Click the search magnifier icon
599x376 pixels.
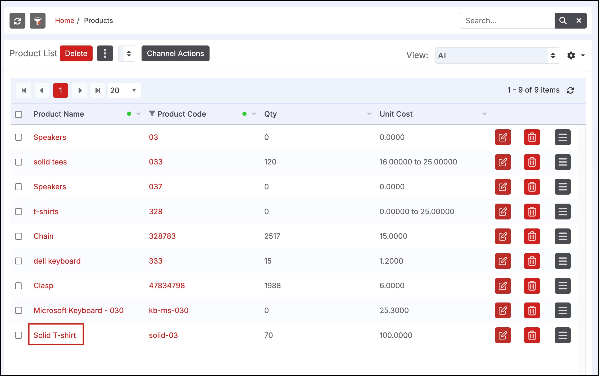click(x=563, y=21)
